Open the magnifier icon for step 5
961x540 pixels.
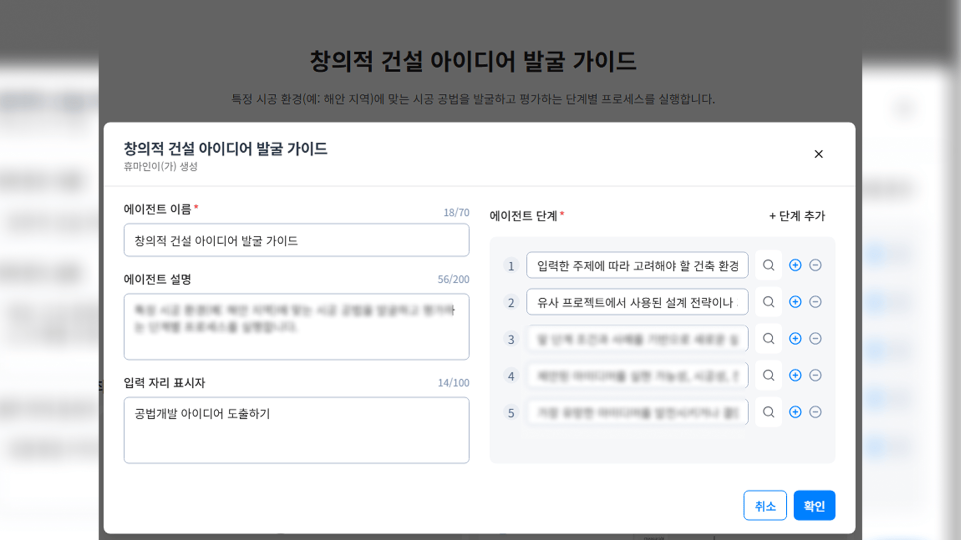pyautogui.click(x=768, y=412)
